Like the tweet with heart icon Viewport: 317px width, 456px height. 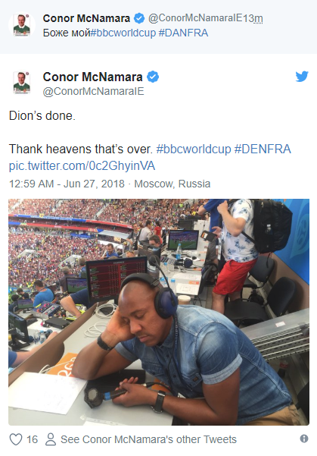click(16, 439)
